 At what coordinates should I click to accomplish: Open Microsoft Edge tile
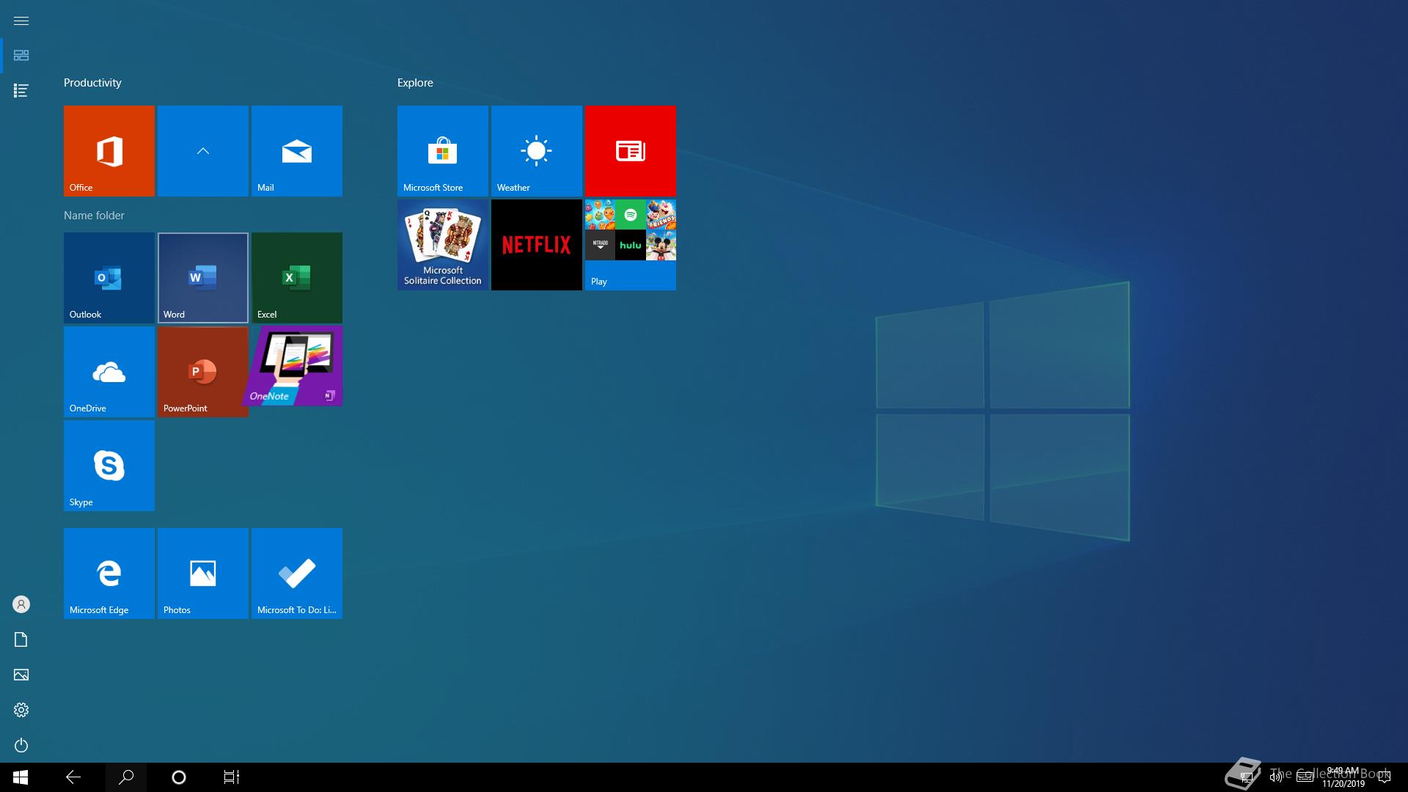click(109, 573)
